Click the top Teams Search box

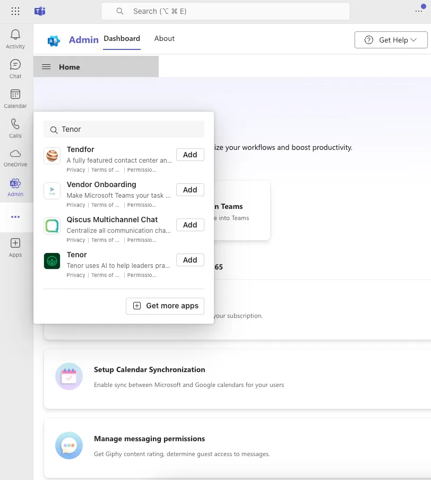tap(226, 11)
